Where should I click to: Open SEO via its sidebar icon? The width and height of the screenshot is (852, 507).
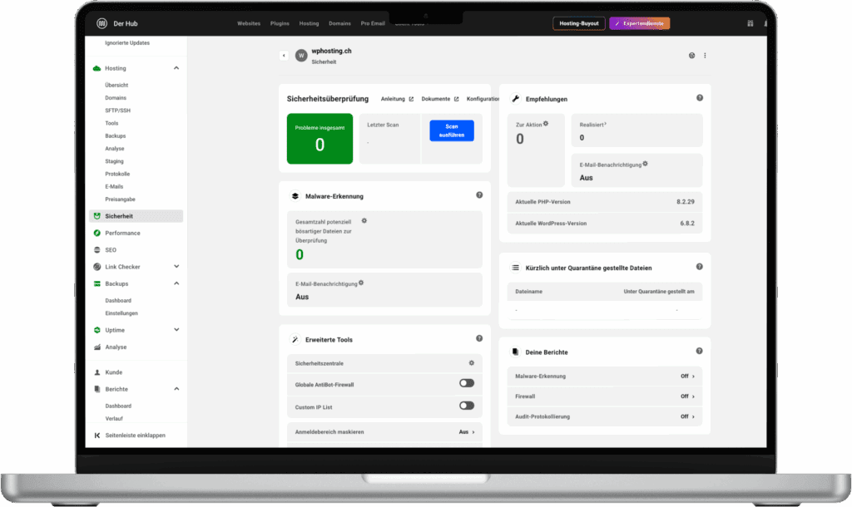[97, 249]
